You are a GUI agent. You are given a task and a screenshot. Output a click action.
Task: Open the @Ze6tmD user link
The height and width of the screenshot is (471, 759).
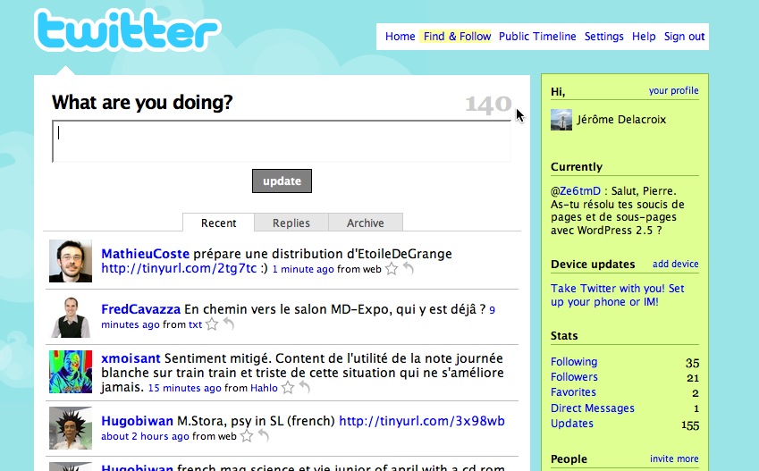(580, 190)
